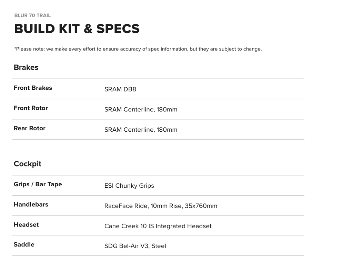Click the Front Rotor's SRAM Centerline value

click(141, 110)
